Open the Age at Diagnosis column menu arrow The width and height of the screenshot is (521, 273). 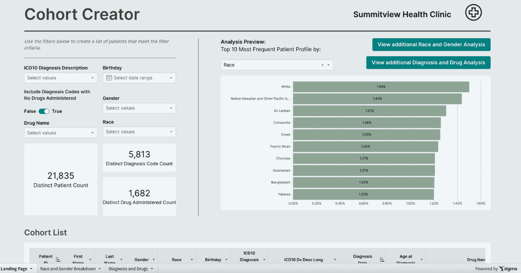[421, 260]
